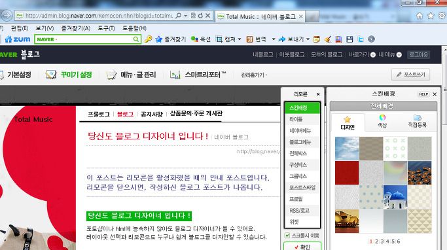Open 관리홈가기 link
447x250 pixels.
pyautogui.click(x=253, y=75)
